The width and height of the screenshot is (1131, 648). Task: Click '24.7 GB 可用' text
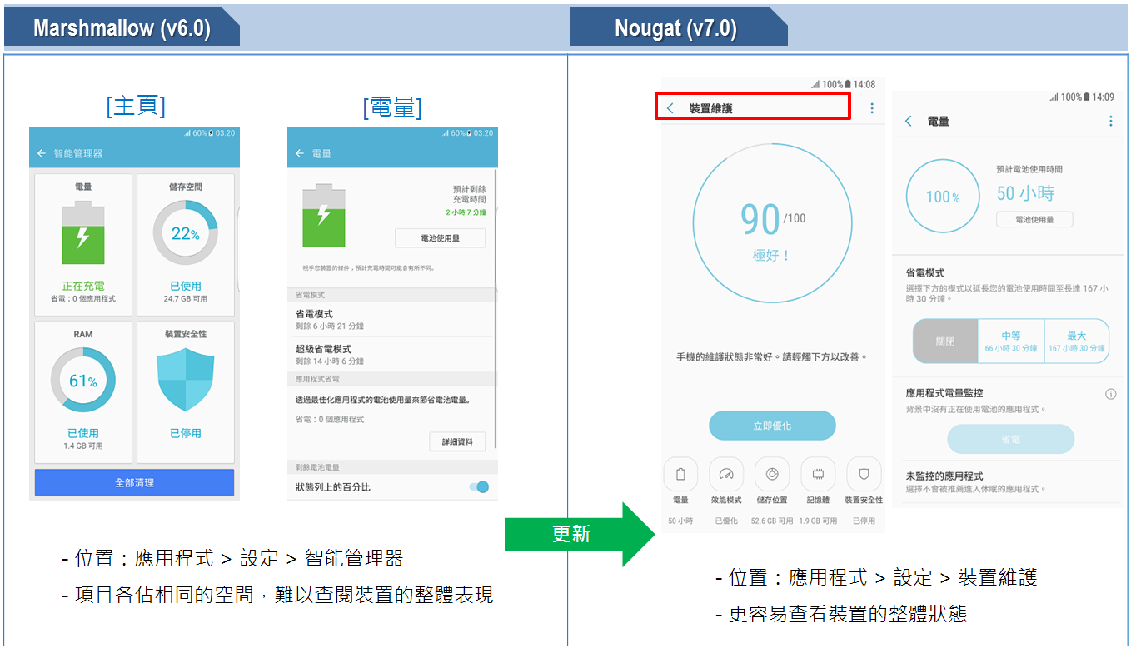tap(186, 298)
